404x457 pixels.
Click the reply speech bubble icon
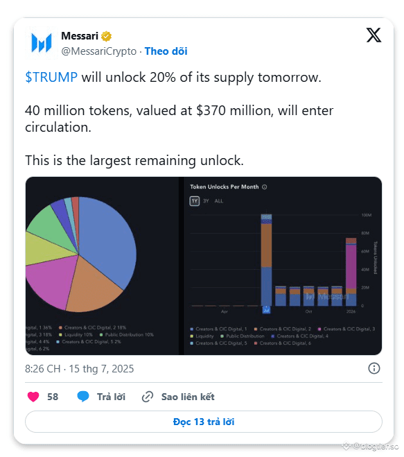tap(83, 397)
